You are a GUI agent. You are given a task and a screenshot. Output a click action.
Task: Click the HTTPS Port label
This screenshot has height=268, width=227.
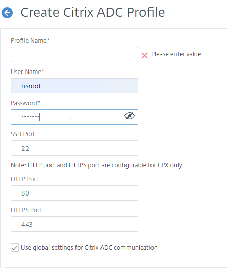tap(26, 210)
